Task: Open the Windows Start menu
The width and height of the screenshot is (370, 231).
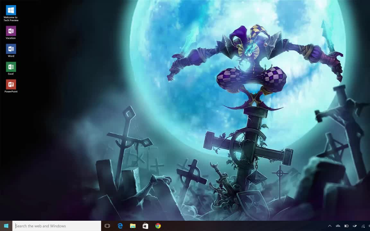Action: [6, 226]
